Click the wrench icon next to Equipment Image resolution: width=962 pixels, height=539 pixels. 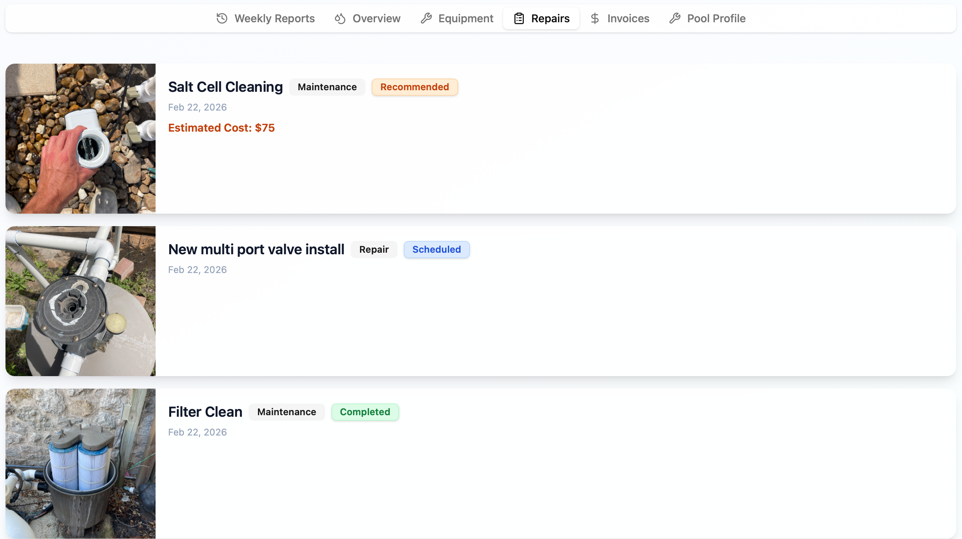[426, 18]
